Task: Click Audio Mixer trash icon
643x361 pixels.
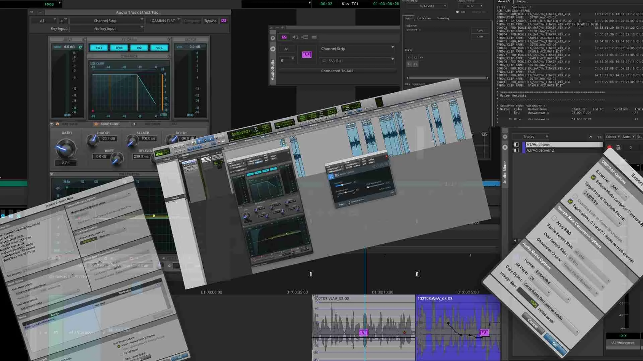Action: [x=618, y=147]
